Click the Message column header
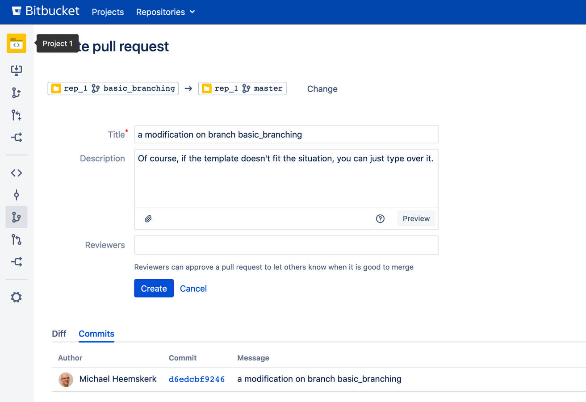Screen dimensions: 586x402 coord(253,358)
